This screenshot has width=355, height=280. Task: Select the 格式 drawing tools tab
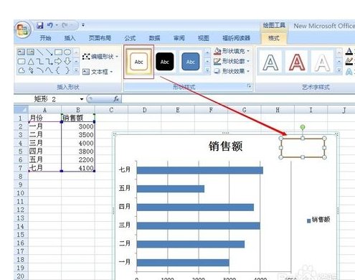274,38
